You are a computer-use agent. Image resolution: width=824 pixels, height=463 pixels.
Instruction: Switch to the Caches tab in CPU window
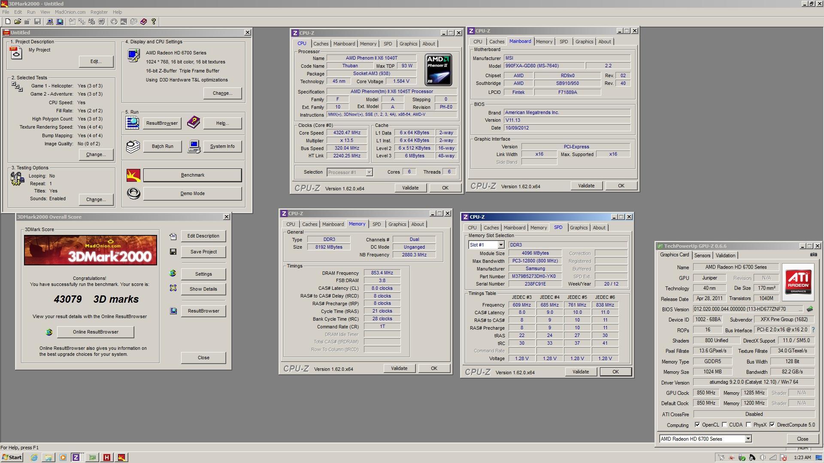tap(321, 44)
